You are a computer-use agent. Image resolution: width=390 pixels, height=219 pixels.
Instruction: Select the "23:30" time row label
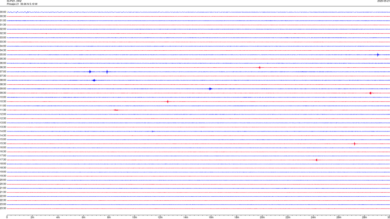(3, 208)
